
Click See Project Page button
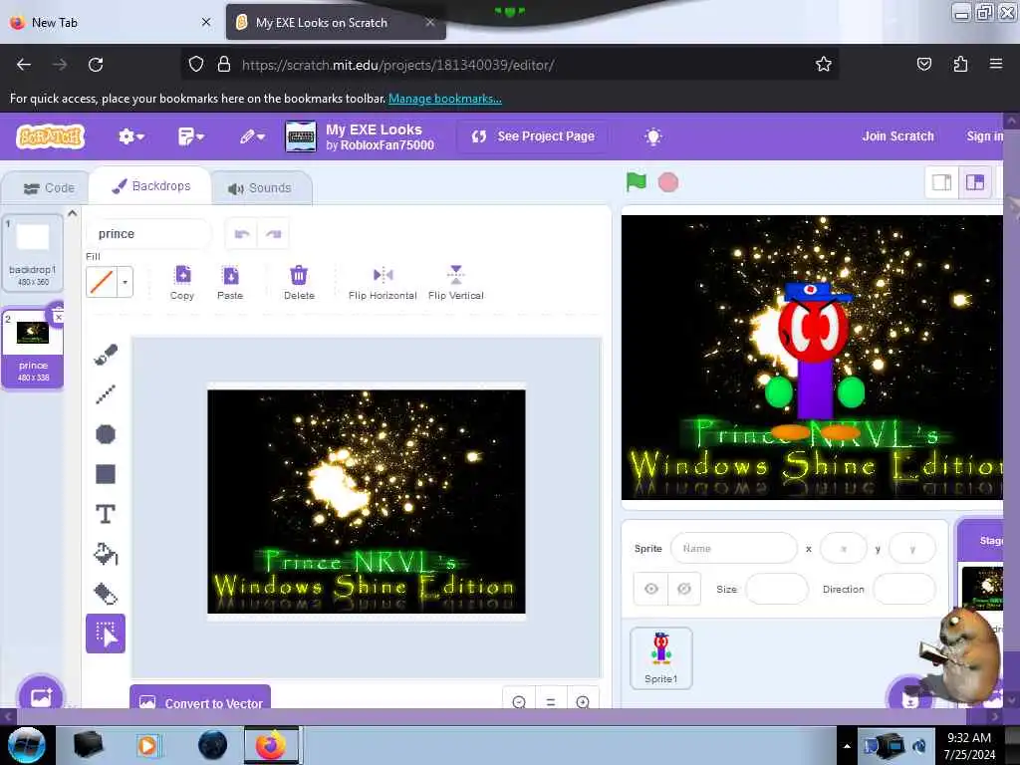click(534, 136)
